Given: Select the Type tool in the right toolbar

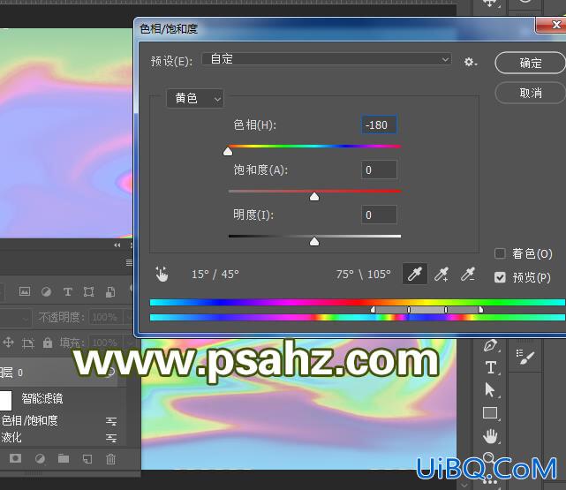Looking at the screenshot, I should (x=490, y=367).
